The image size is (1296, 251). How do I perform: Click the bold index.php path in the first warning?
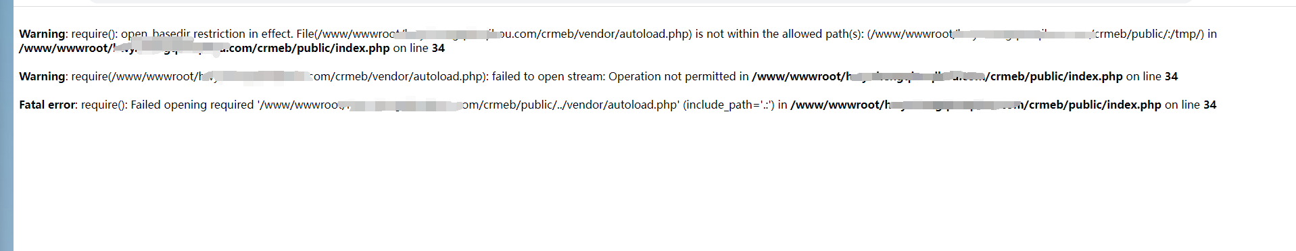pyautogui.click(x=204, y=48)
